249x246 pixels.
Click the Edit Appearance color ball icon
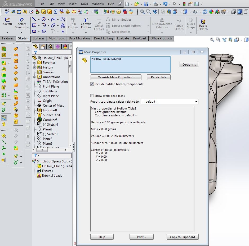point(211,12)
